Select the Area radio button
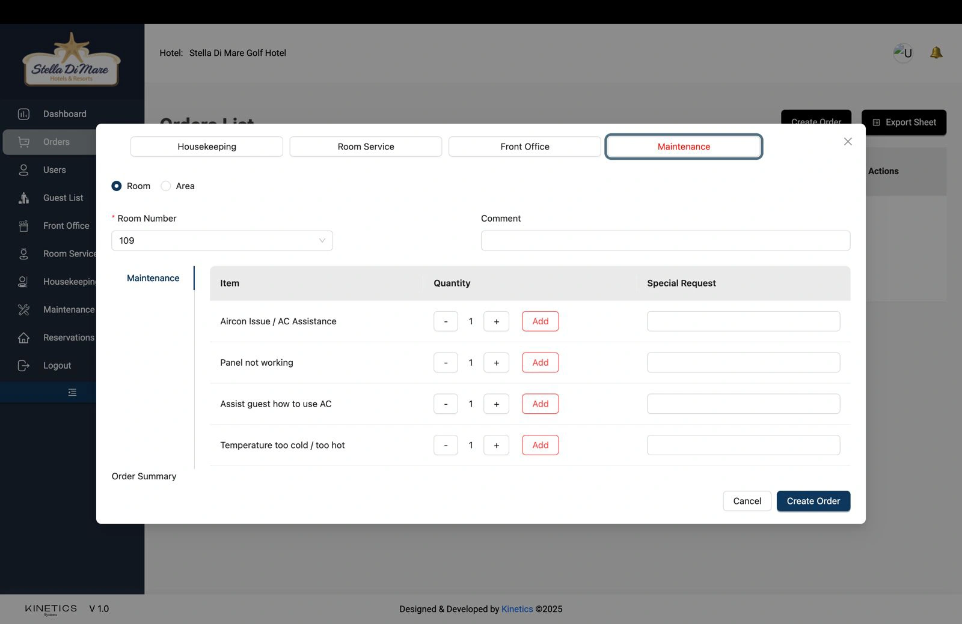 166,186
